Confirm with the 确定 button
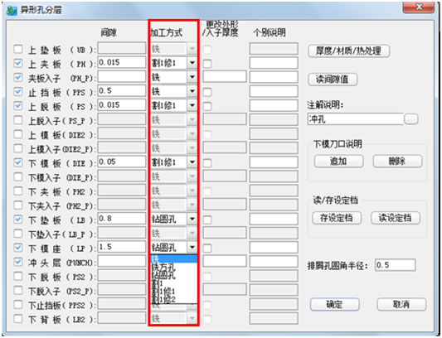 [x=334, y=305]
